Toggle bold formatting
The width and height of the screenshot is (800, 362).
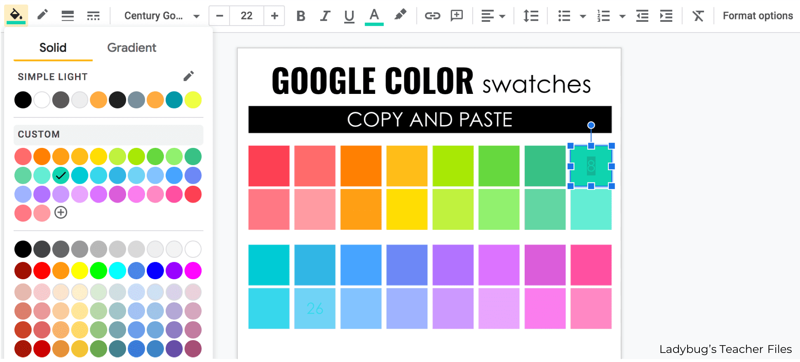[301, 16]
